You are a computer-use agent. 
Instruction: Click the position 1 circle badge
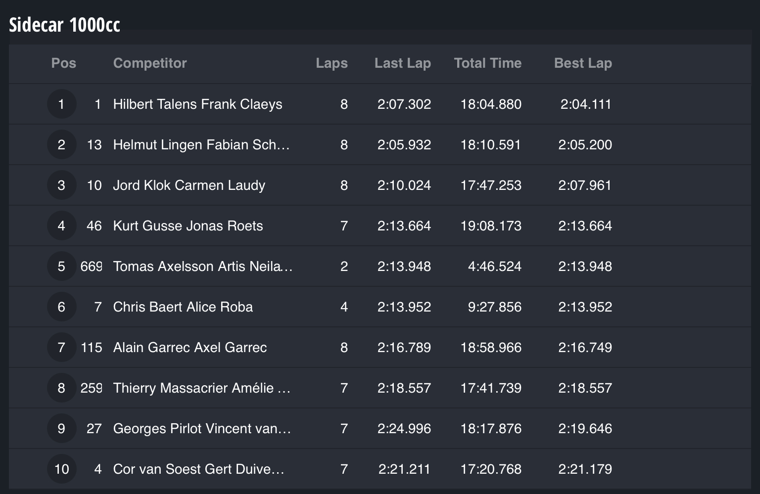pyautogui.click(x=61, y=104)
